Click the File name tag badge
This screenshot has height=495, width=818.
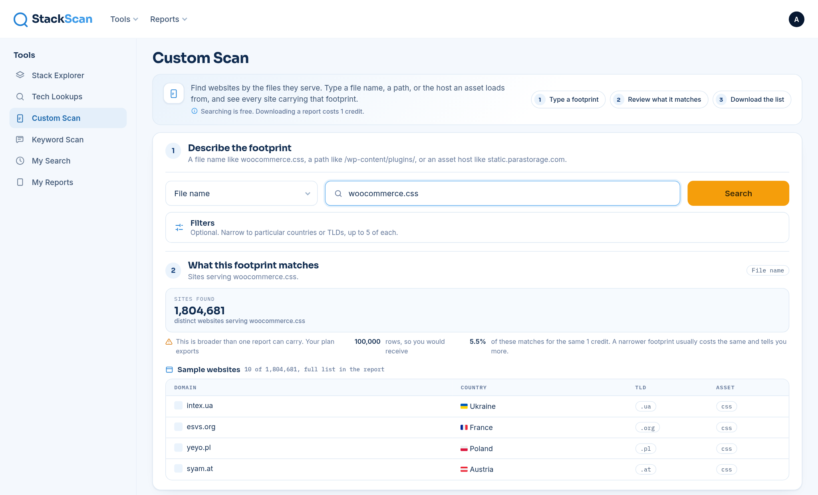click(x=768, y=270)
